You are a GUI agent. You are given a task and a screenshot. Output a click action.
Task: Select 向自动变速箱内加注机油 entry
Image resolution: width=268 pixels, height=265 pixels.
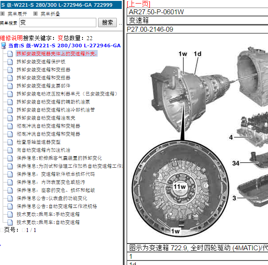click(x=43, y=150)
